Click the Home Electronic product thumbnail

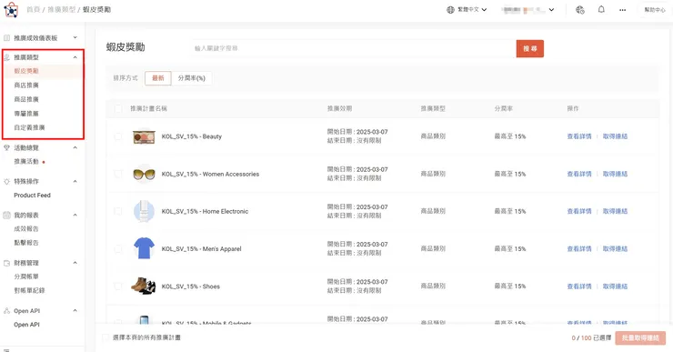(144, 211)
